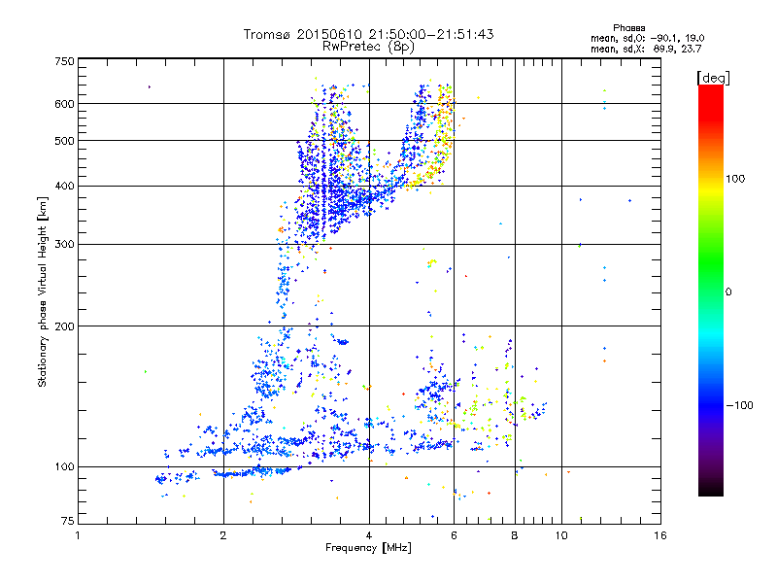Pick the black bottom of the colorbar
This screenshot has height=583, width=777.
pos(711,490)
